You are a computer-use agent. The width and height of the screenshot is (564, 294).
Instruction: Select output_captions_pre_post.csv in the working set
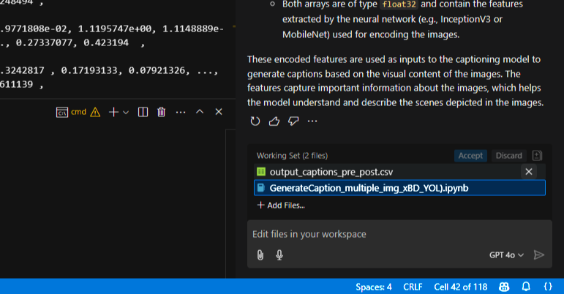click(331, 172)
